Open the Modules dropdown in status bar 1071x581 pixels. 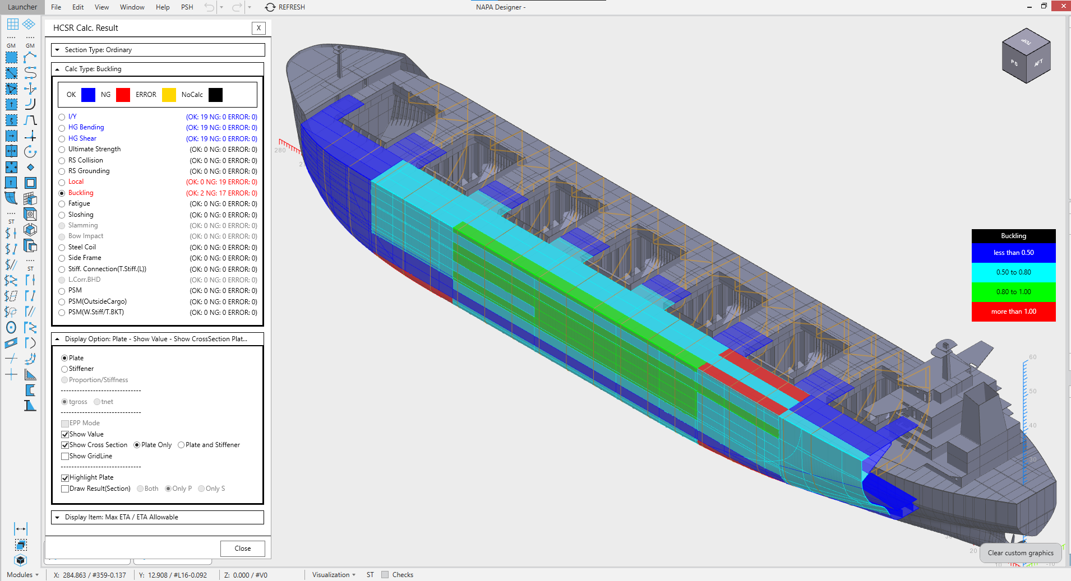coord(22,575)
